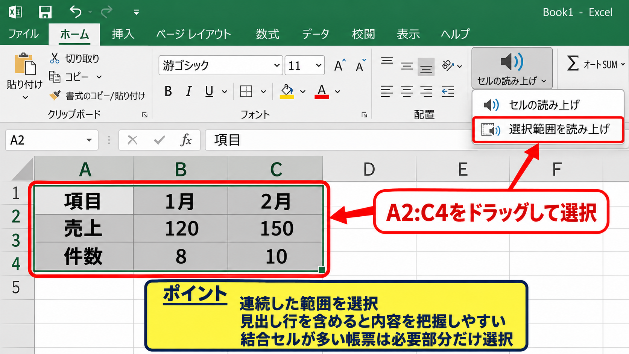Screen dimensions: 629x354
Task: Click the Redo arrow icon
Action: click(x=107, y=12)
